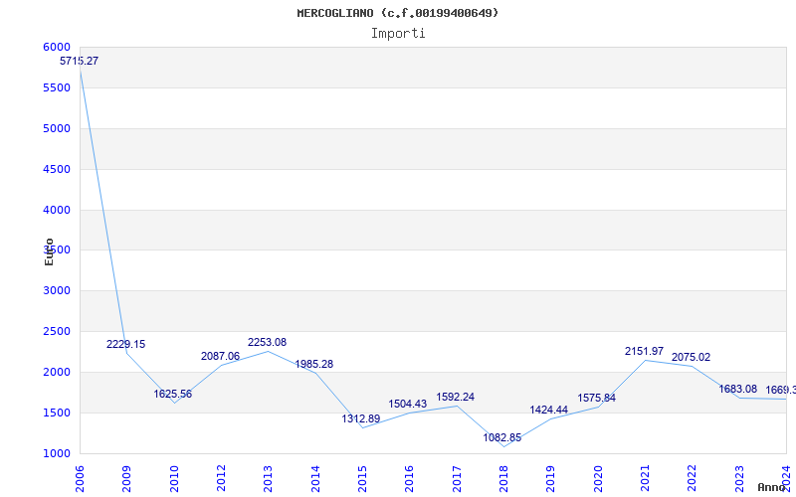
Task: Click the y-axis value 3000
Action: point(57,290)
